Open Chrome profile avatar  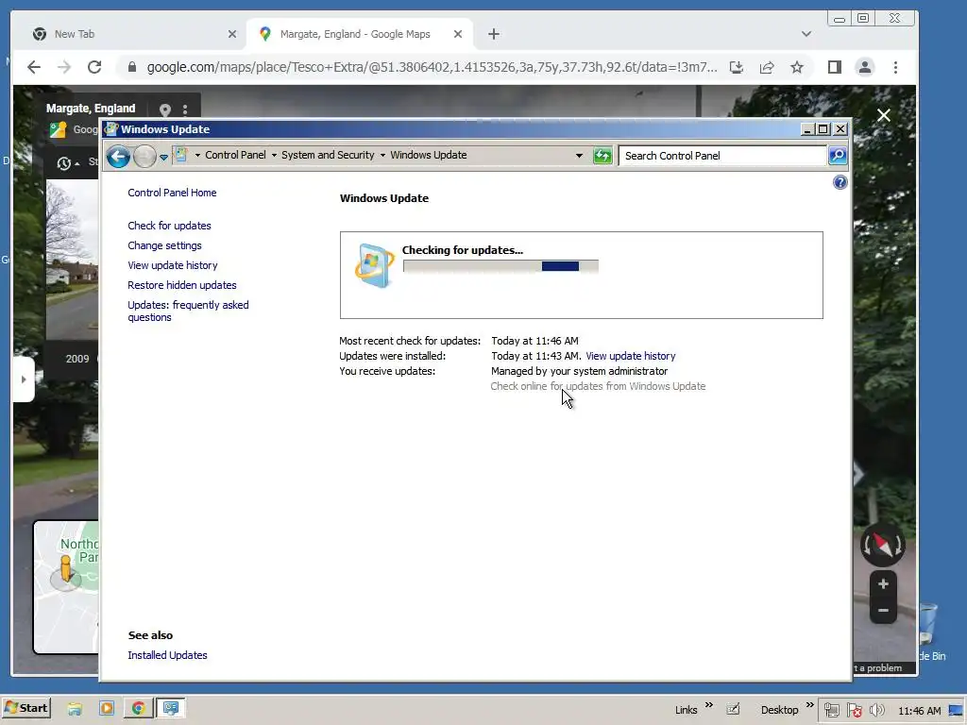[x=865, y=67]
